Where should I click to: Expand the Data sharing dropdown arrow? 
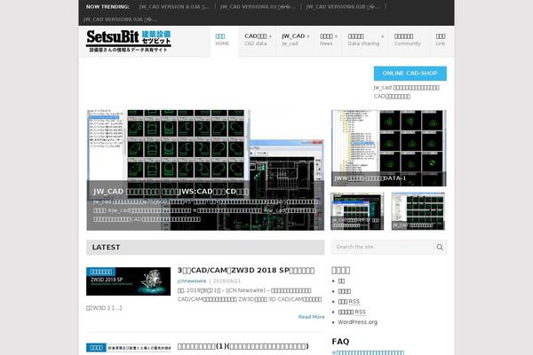tap(382, 36)
